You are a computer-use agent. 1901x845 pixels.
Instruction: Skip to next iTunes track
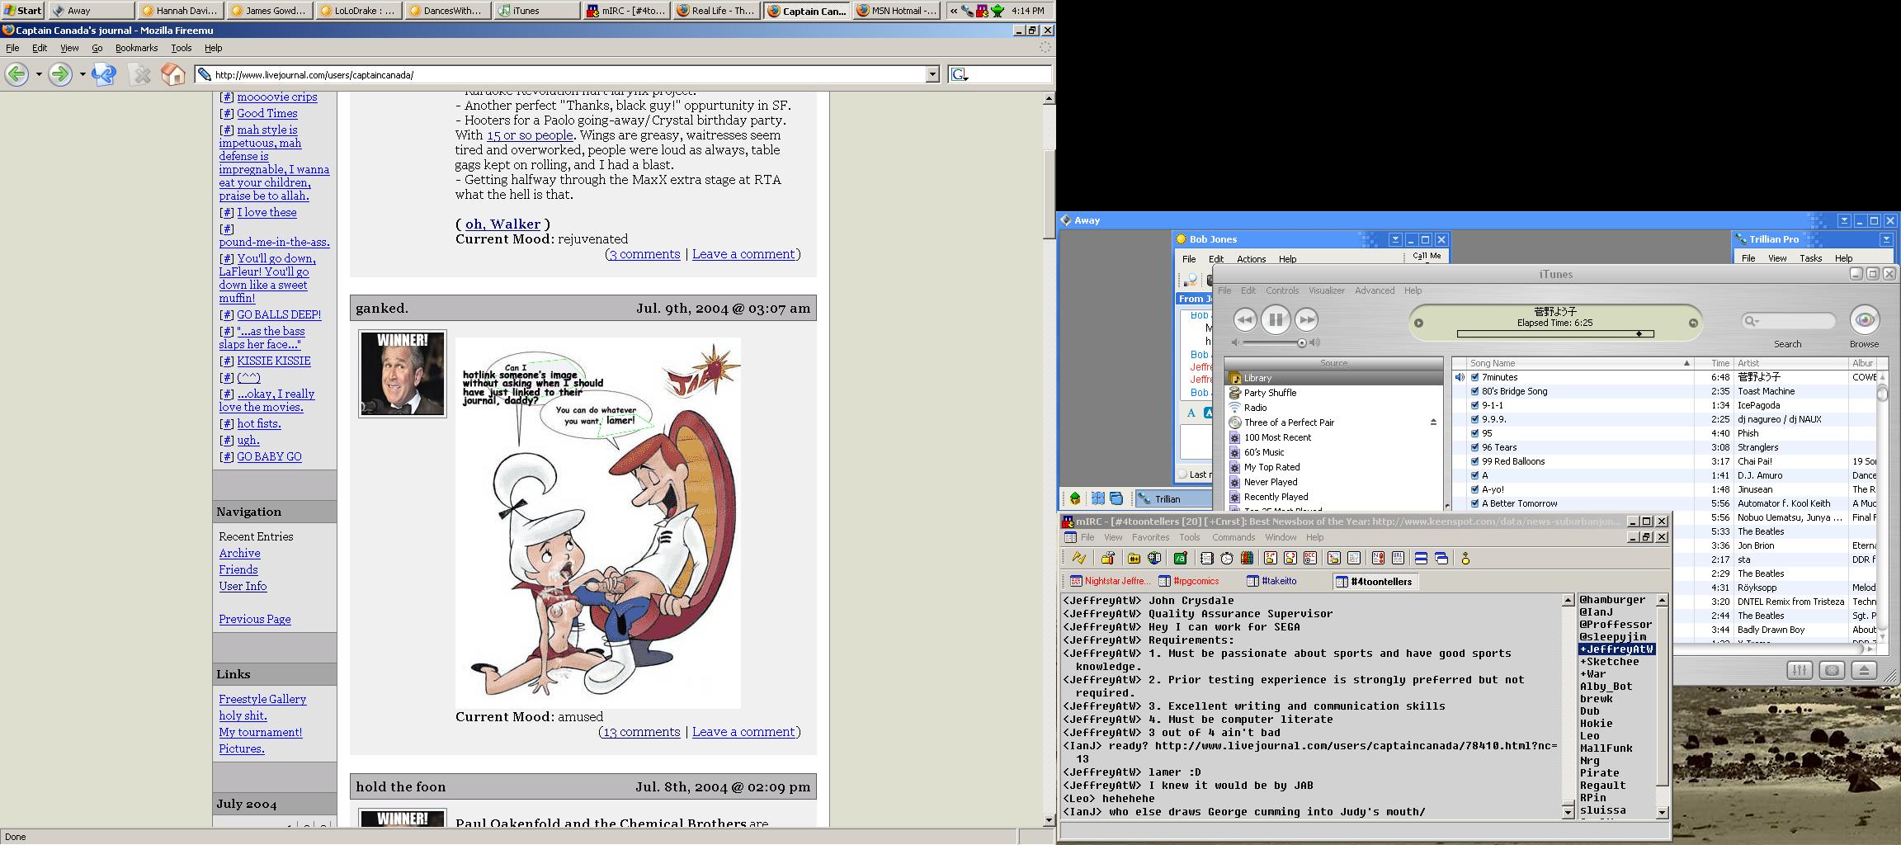pos(1306,319)
